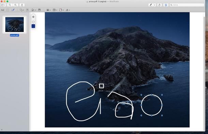This screenshot has height=134, width=208.
Task: Open the Text Style menu
Action: point(68,10)
